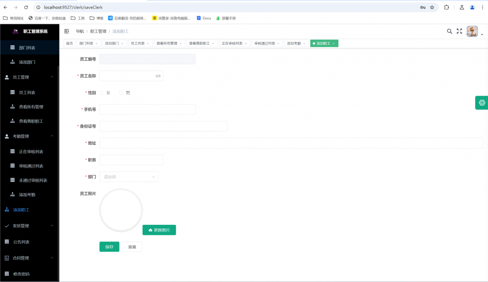Click into the 手机号 input field

tap(147, 110)
